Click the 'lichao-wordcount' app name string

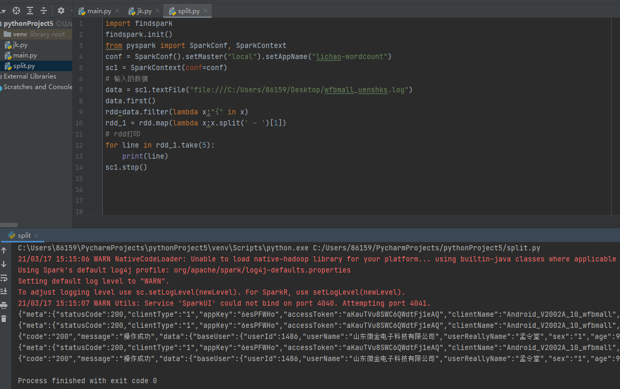pyautogui.click(x=350, y=57)
